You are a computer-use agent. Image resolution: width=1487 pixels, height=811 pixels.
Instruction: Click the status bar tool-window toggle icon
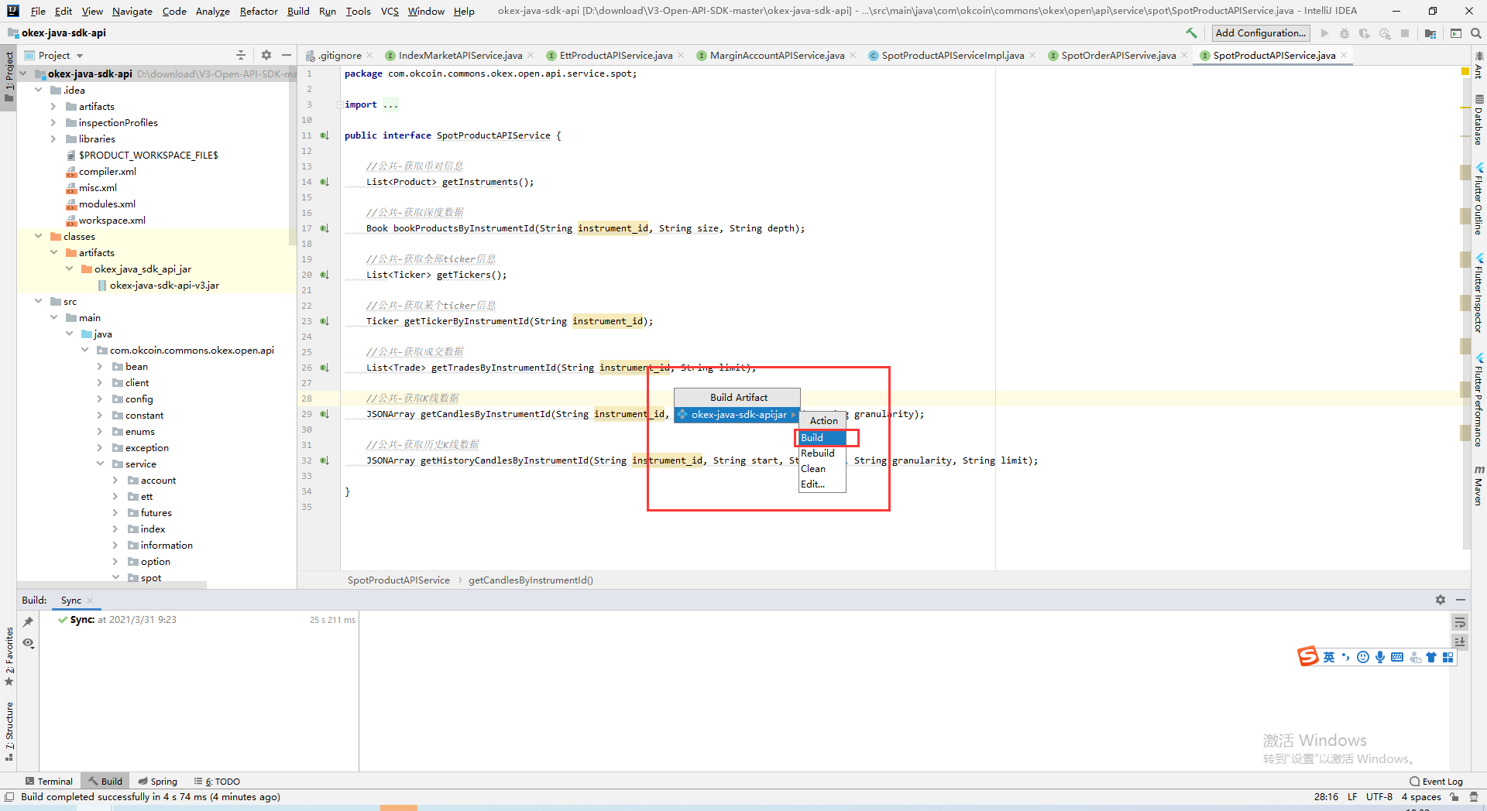(9, 796)
